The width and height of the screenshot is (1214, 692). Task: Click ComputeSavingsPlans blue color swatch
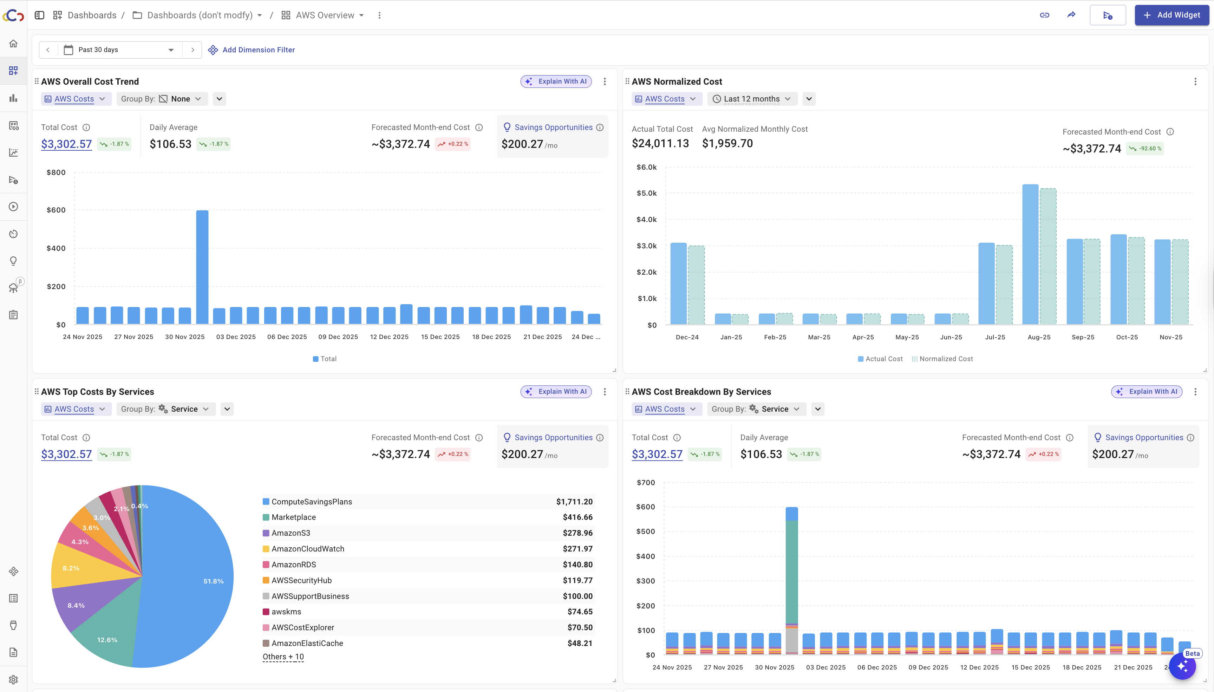pos(266,502)
